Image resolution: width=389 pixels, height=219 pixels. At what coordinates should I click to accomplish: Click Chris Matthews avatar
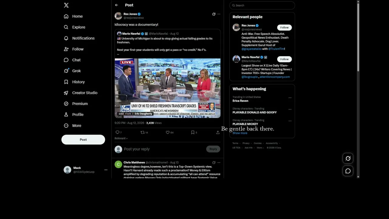click(118, 165)
